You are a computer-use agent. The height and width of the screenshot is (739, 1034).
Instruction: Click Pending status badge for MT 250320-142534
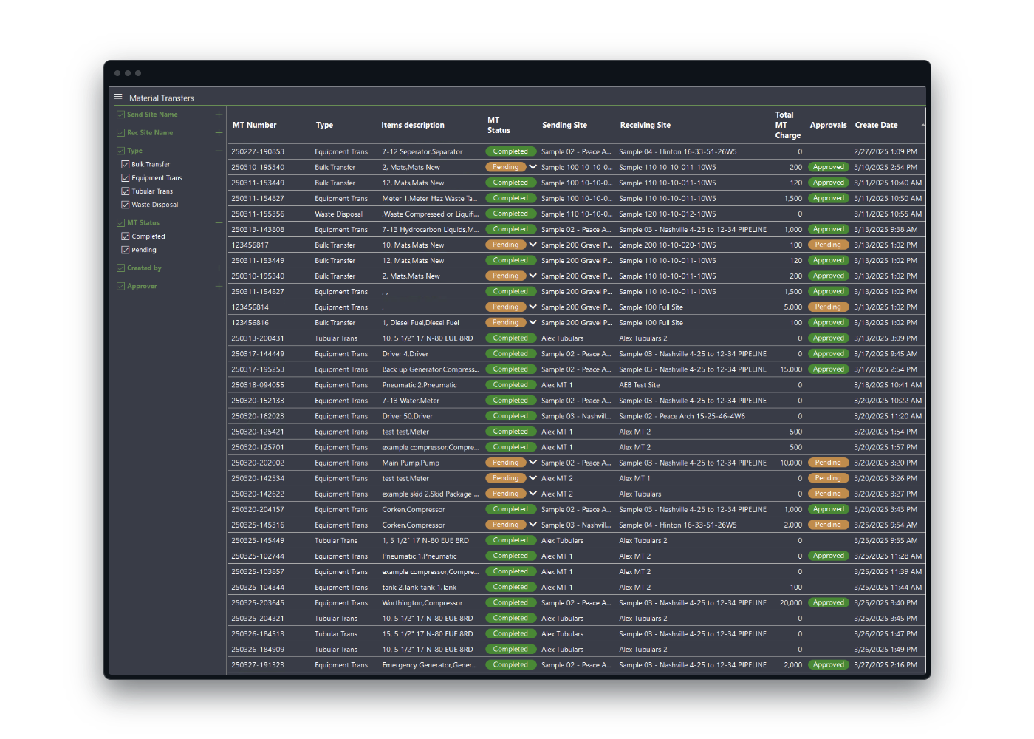[506, 478]
